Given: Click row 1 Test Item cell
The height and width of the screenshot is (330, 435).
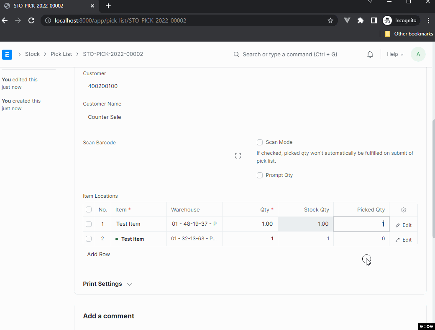Looking at the screenshot, I should point(139,224).
